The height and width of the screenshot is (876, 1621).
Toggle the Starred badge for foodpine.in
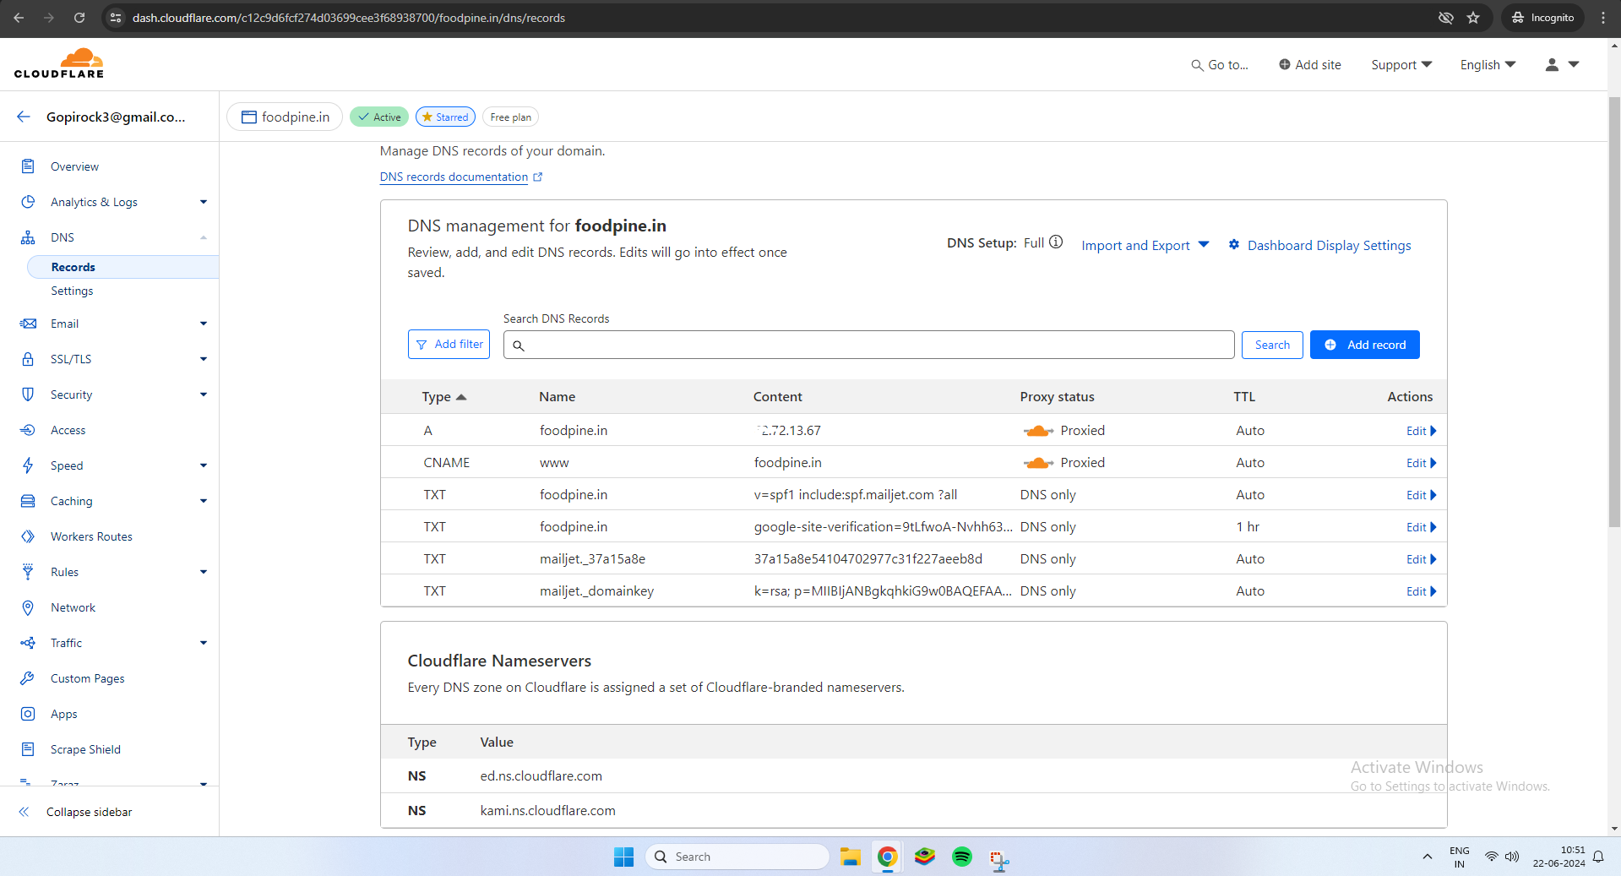point(445,117)
